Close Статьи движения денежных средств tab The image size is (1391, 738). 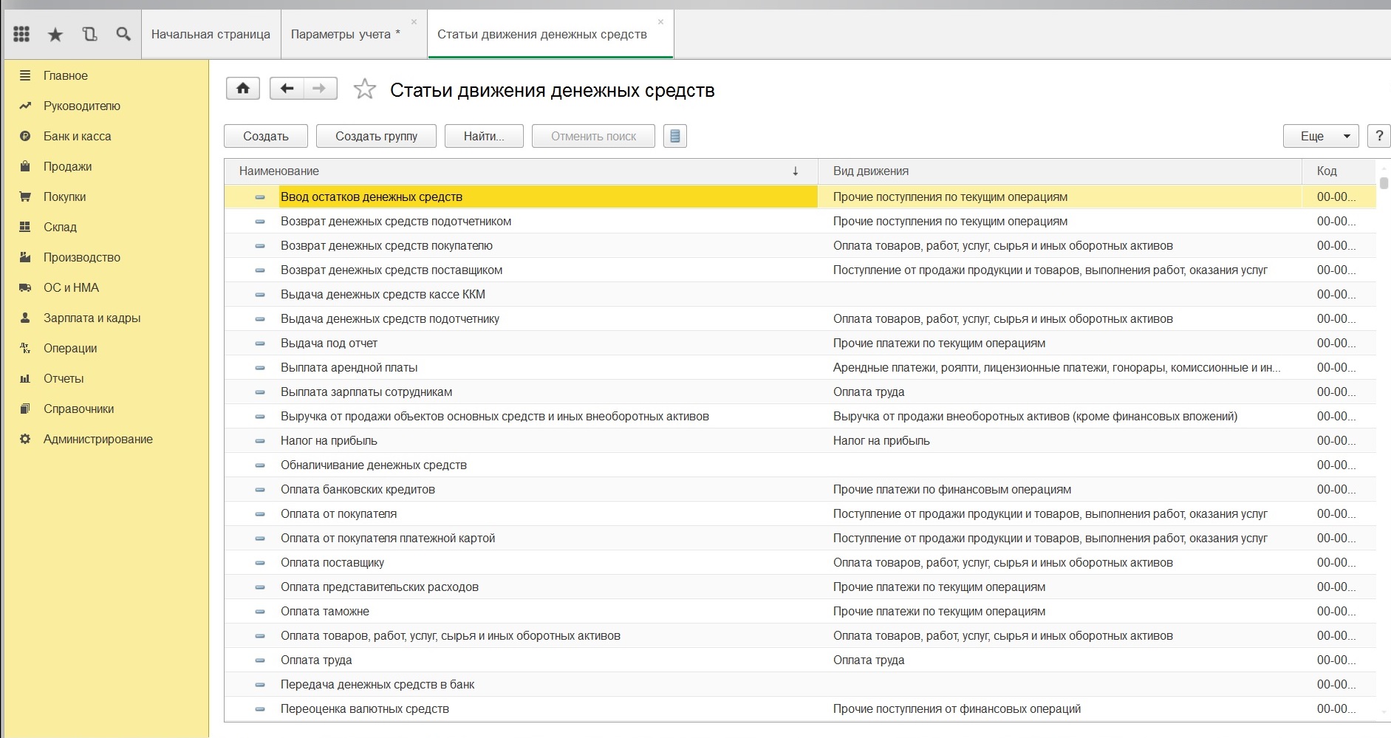tap(660, 21)
